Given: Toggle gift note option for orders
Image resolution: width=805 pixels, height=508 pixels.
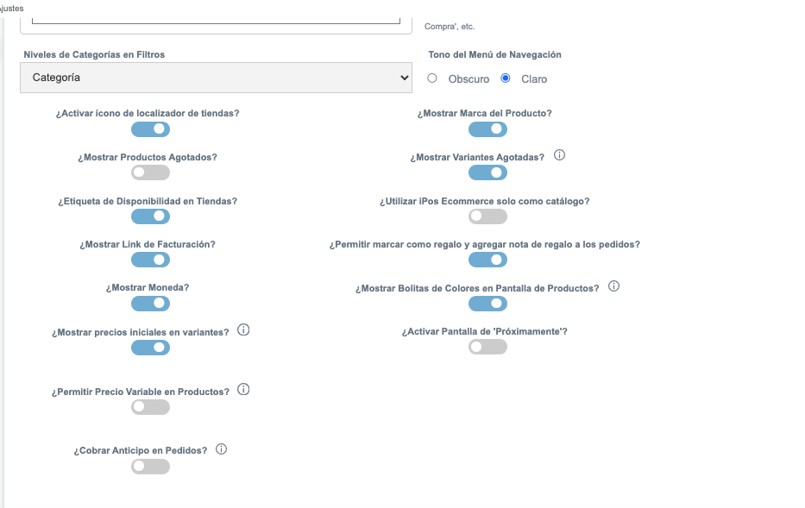Looking at the screenshot, I should click(x=487, y=260).
